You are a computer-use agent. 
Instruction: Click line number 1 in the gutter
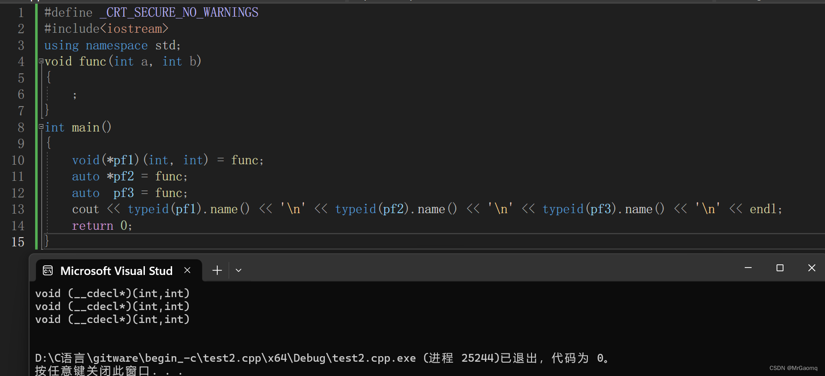click(21, 12)
